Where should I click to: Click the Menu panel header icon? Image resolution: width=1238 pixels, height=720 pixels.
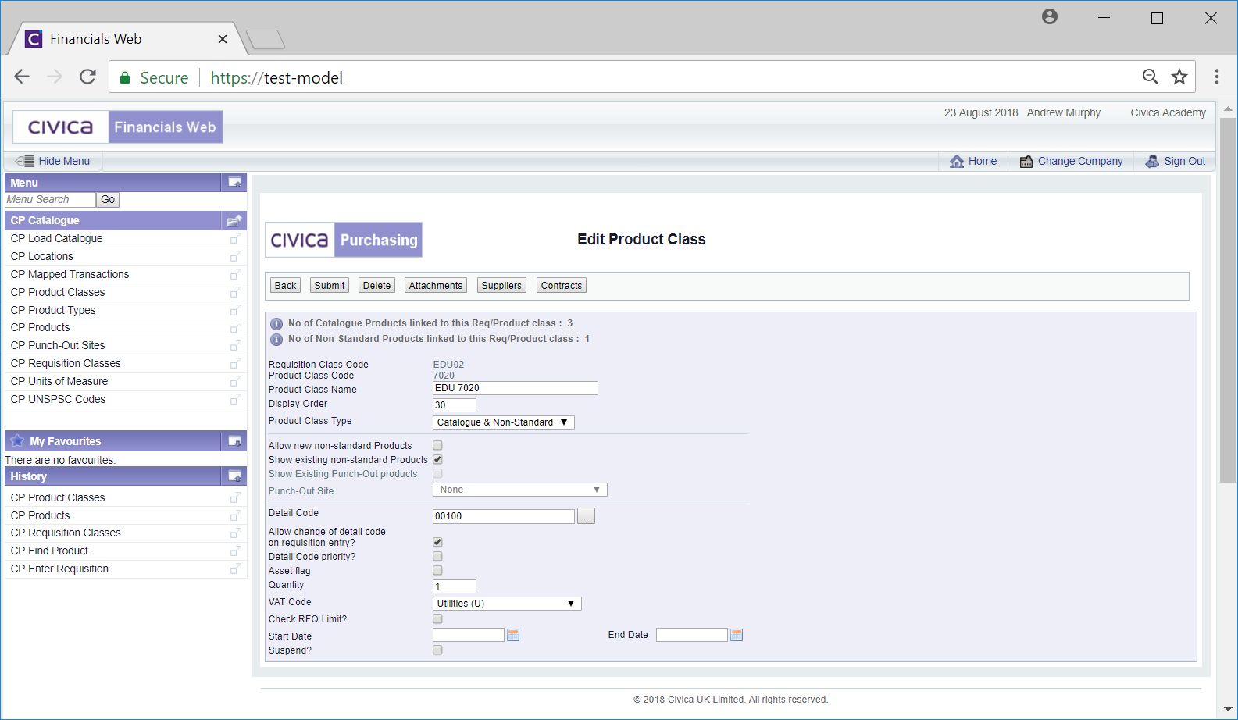234,182
